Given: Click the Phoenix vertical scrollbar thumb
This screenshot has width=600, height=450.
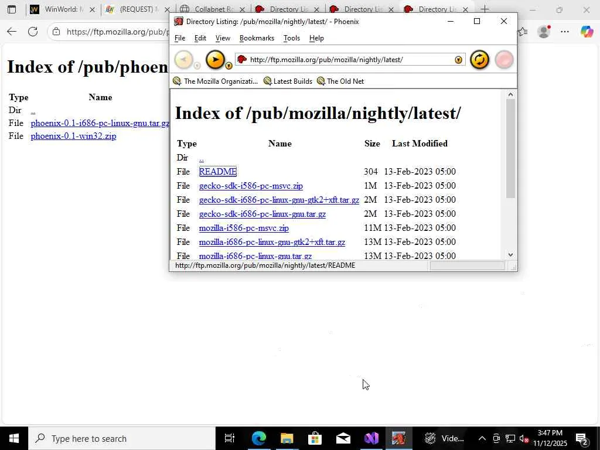Looking at the screenshot, I should 510,148.
